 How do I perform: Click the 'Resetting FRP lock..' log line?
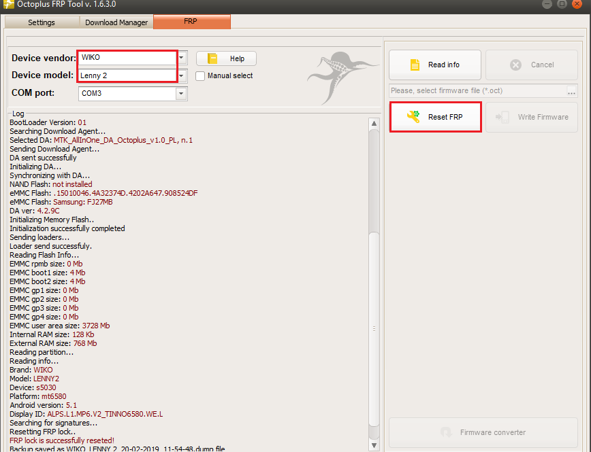(x=43, y=432)
